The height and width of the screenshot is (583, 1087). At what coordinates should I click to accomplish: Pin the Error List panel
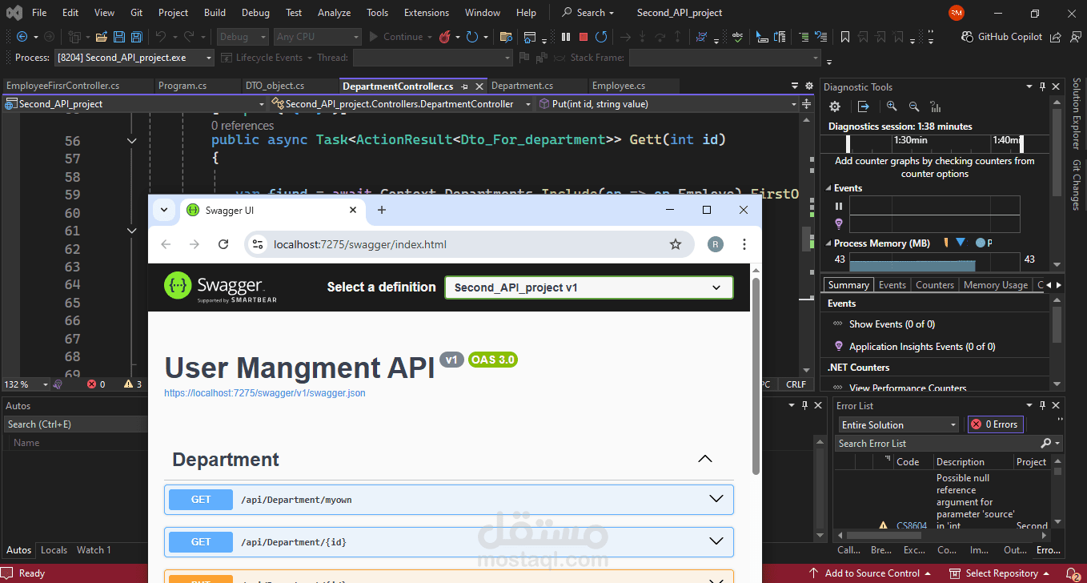pyautogui.click(x=1041, y=404)
